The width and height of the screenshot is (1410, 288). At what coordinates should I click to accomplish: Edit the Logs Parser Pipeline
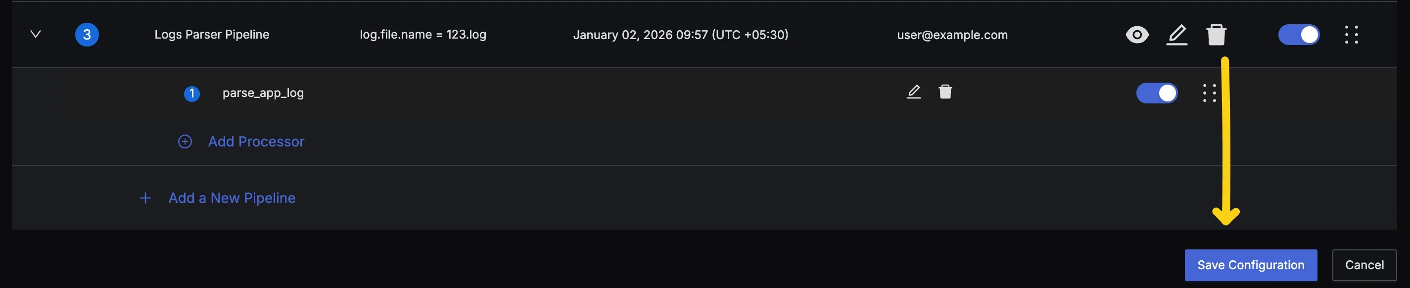point(1177,35)
